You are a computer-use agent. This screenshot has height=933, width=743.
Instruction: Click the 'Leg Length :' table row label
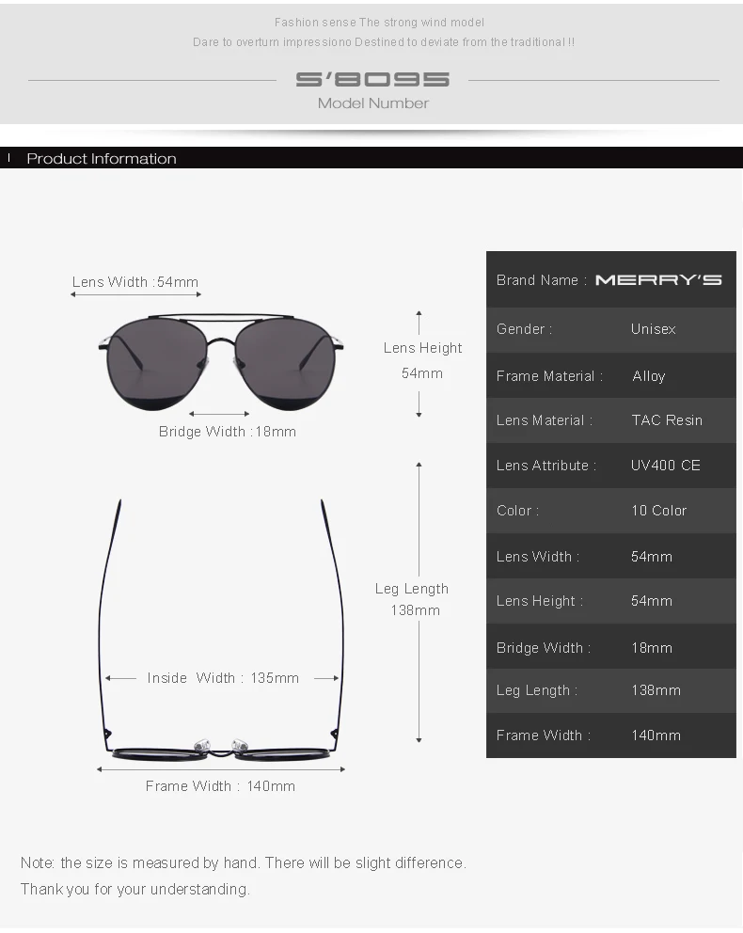click(x=537, y=691)
